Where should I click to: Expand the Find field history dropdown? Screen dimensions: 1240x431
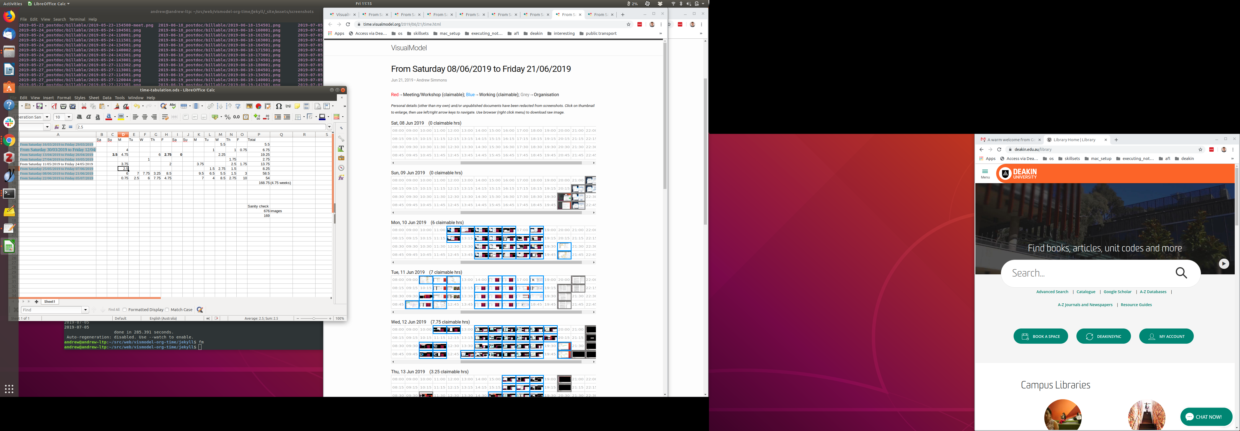pos(85,310)
